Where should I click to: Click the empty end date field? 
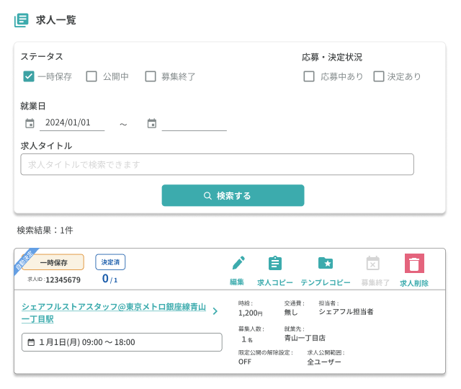pyautogui.click(x=194, y=123)
